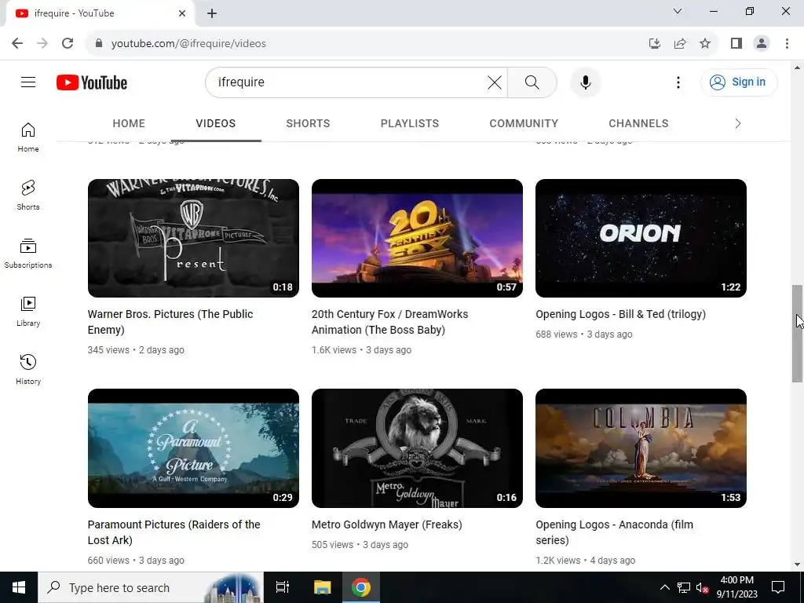
Task: Play the Warner Bros. Vitaphone thumbnail
Action: [x=193, y=238]
